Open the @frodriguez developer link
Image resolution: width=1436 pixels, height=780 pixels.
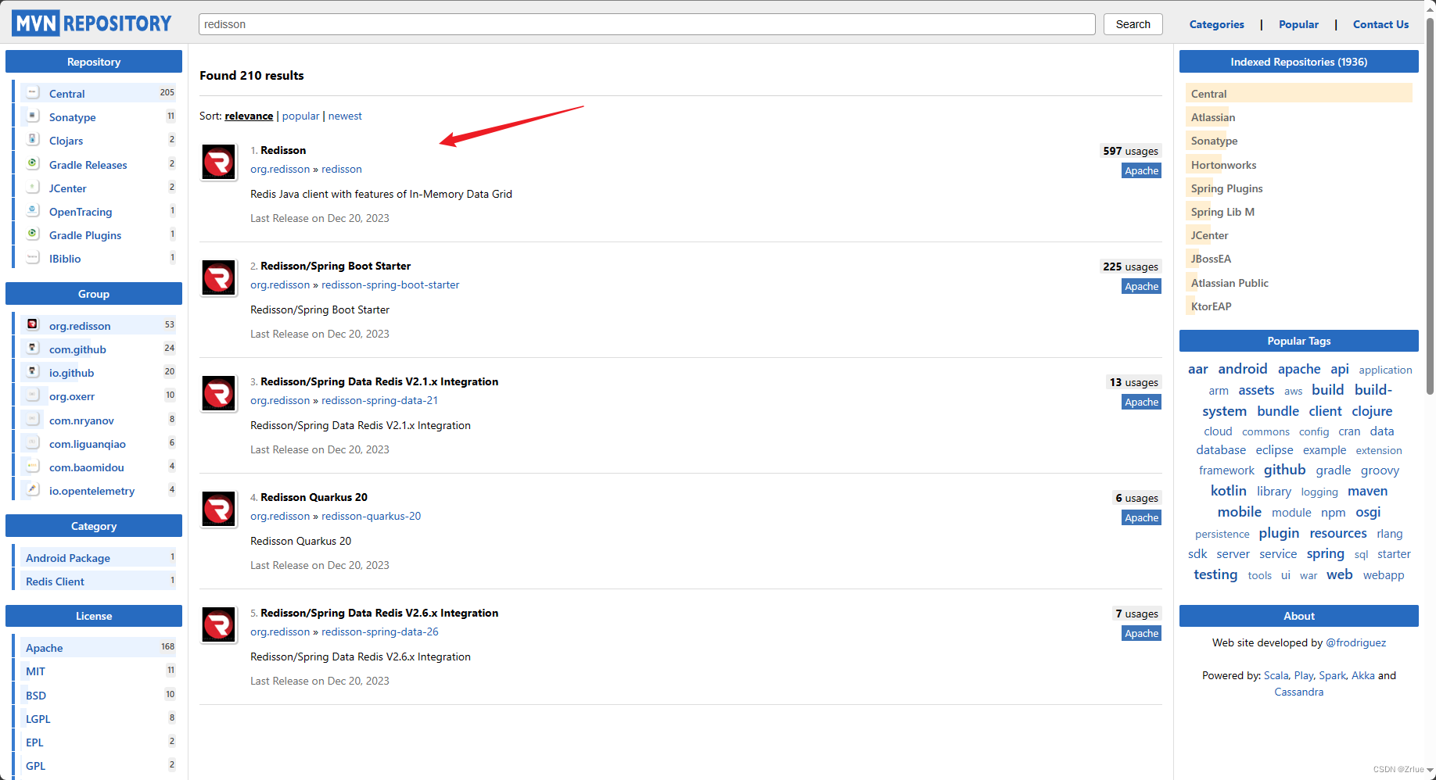(1355, 642)
